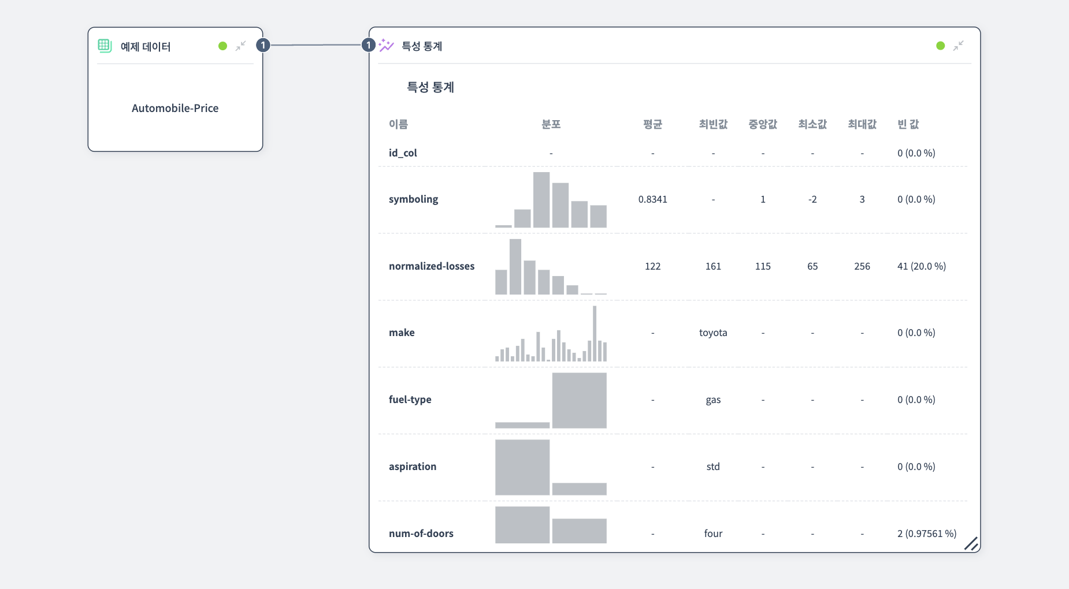The image size is (1069, 589).
Task: Select the Automobile-Price dataset label
Action: [x=175, y=108]
